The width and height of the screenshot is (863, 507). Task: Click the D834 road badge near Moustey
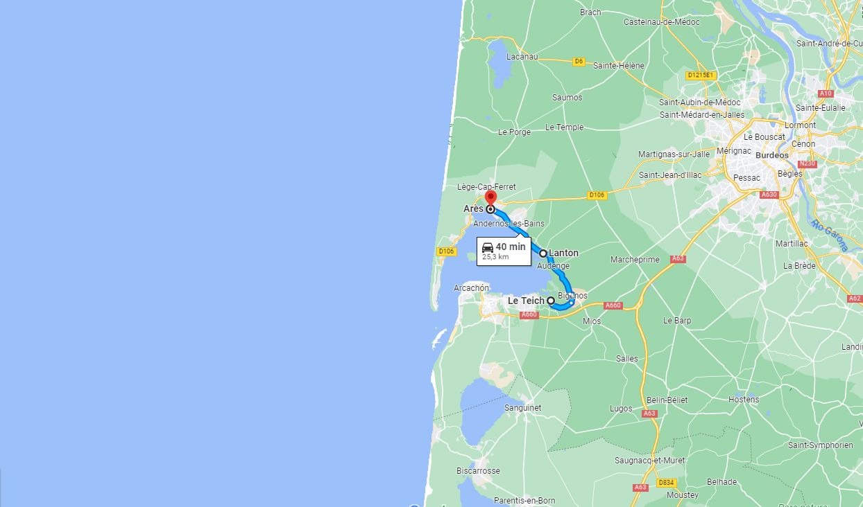[666, 483]
